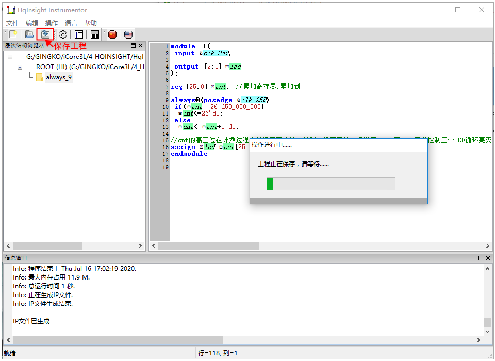
Task: Select the always_9 tree item
Action: click(58, 77)
